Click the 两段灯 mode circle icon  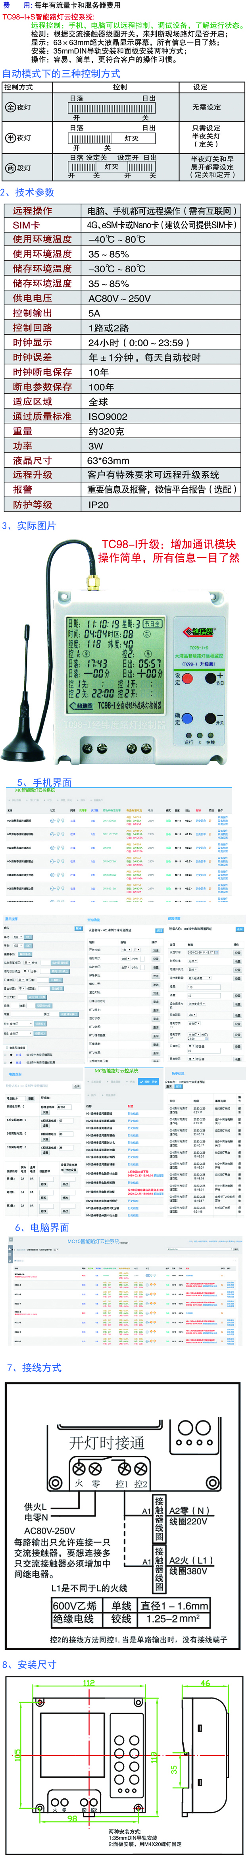pos(11,168)
